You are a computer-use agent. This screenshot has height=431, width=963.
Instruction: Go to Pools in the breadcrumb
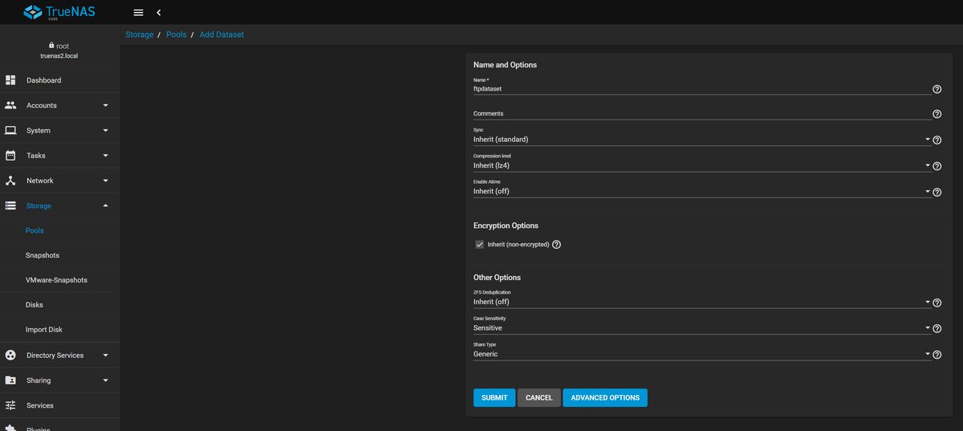(176, 35)
